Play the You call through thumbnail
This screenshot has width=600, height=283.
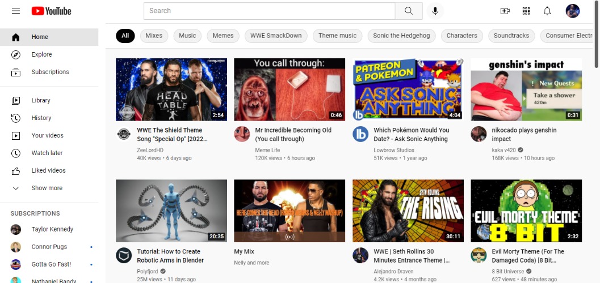[289, 89]
